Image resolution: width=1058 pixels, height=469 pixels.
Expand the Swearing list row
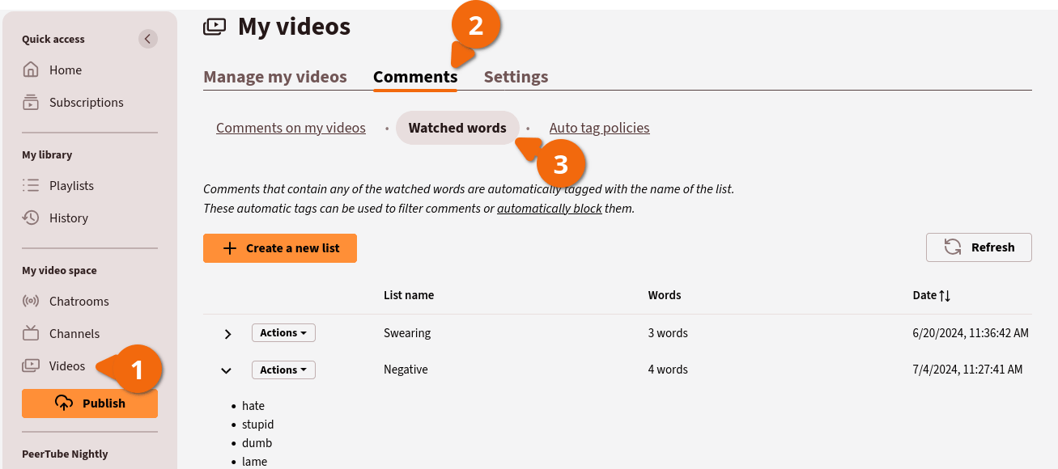(x=227, y=333)
